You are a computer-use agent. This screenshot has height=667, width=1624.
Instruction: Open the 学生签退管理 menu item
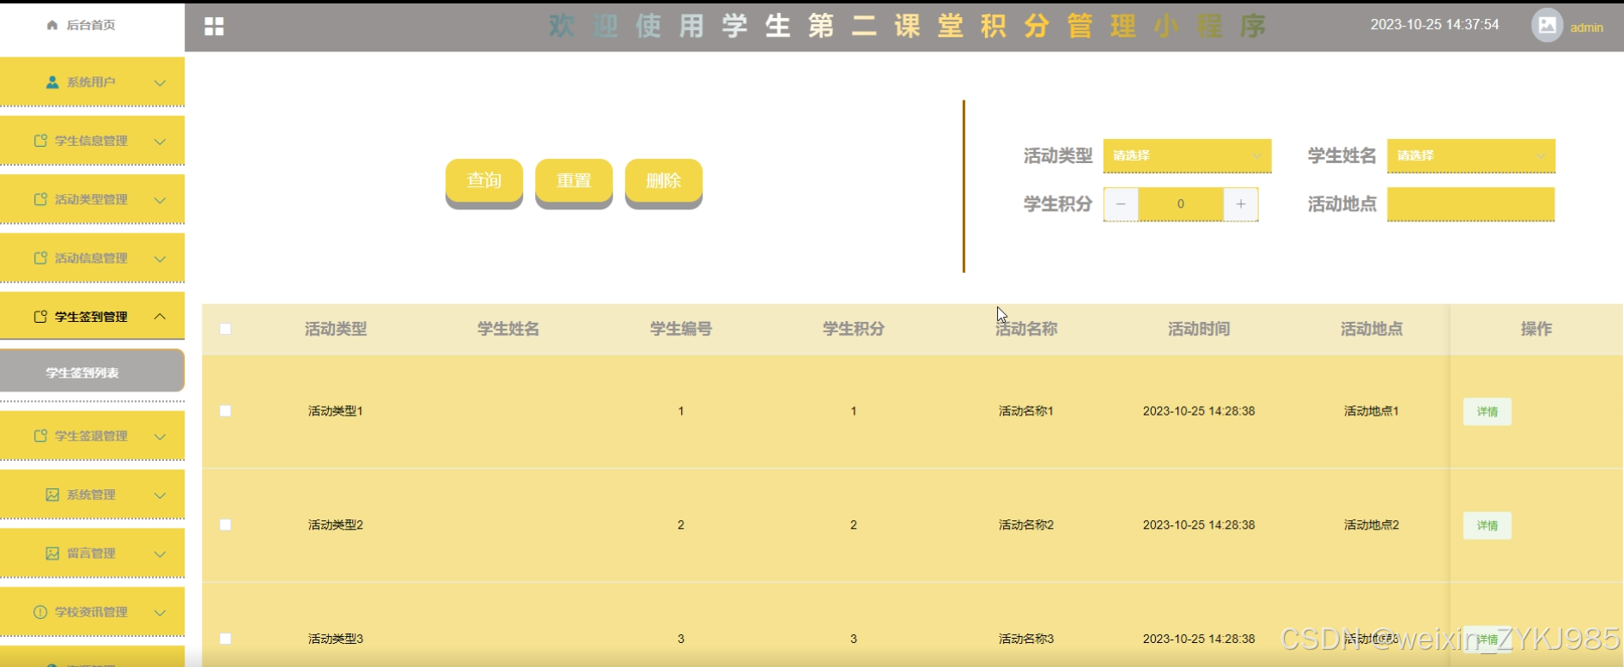(92, 436)
